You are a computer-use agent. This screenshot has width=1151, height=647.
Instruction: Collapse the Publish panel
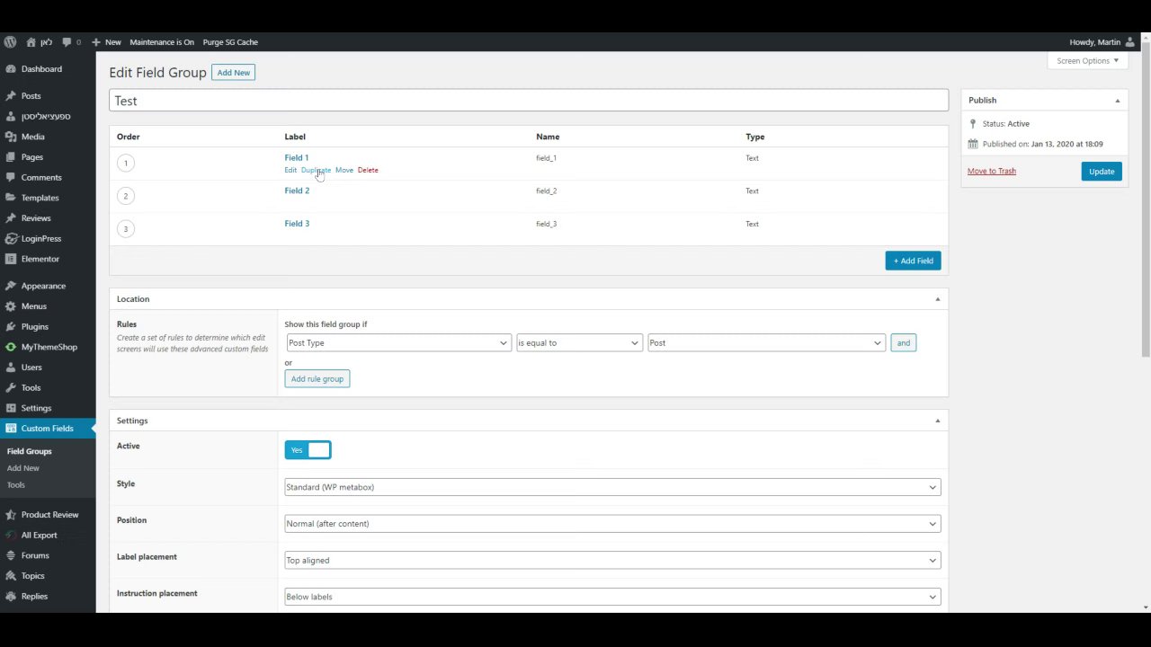1118,101
